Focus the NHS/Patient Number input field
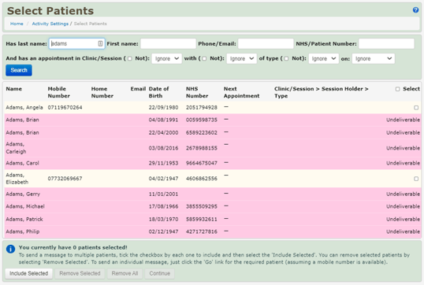The image size is (424, 285). [386, 44]
